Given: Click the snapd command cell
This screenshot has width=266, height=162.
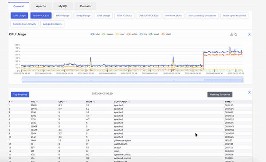Looking at the screenshot, I should (117, 147).
